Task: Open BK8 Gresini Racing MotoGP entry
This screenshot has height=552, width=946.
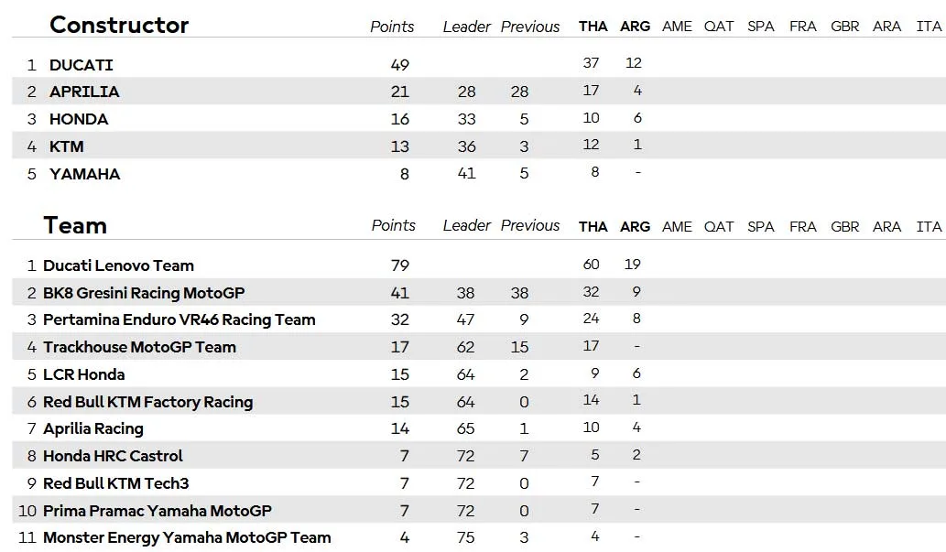Action: [x=144, y=293]
